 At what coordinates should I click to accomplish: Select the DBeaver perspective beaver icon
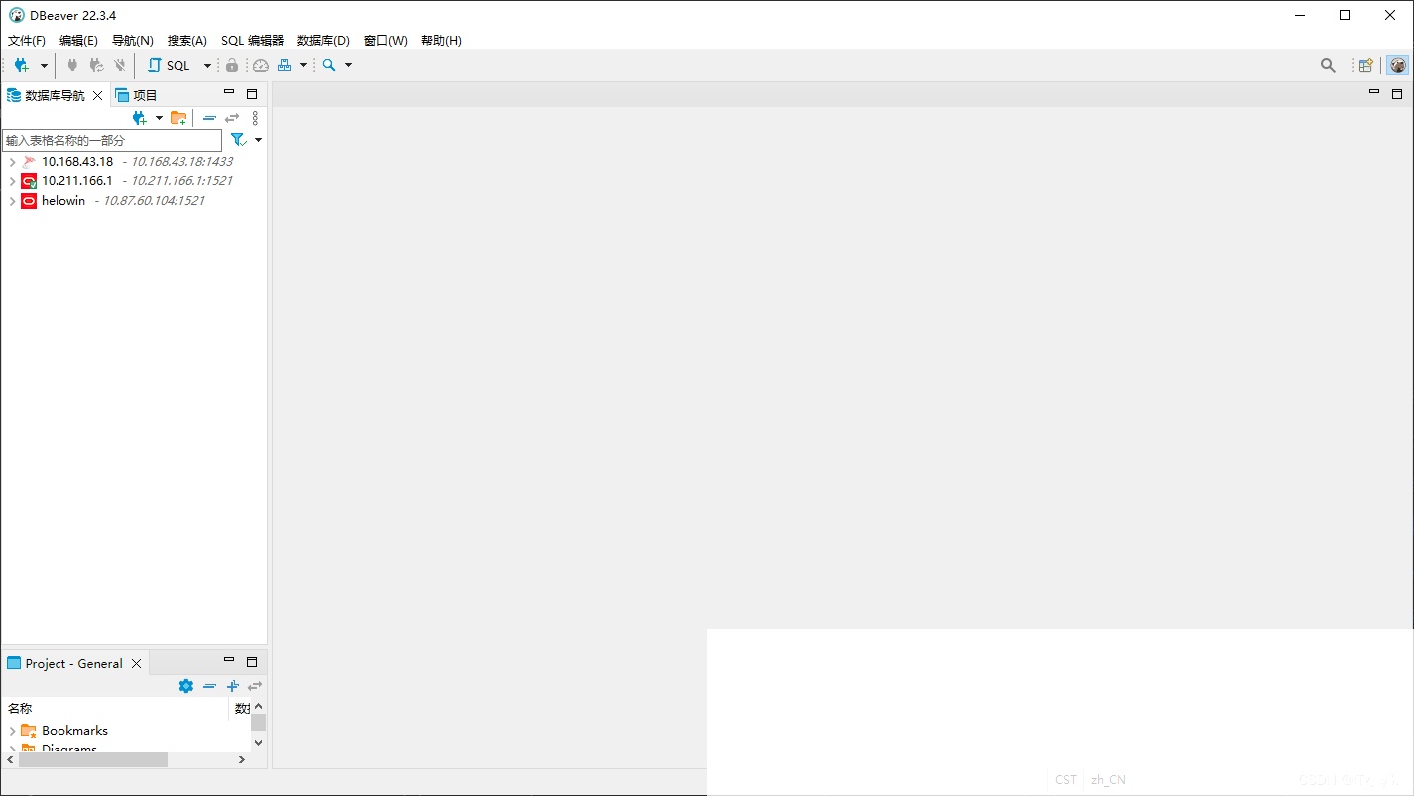[x=1398, y=65]
